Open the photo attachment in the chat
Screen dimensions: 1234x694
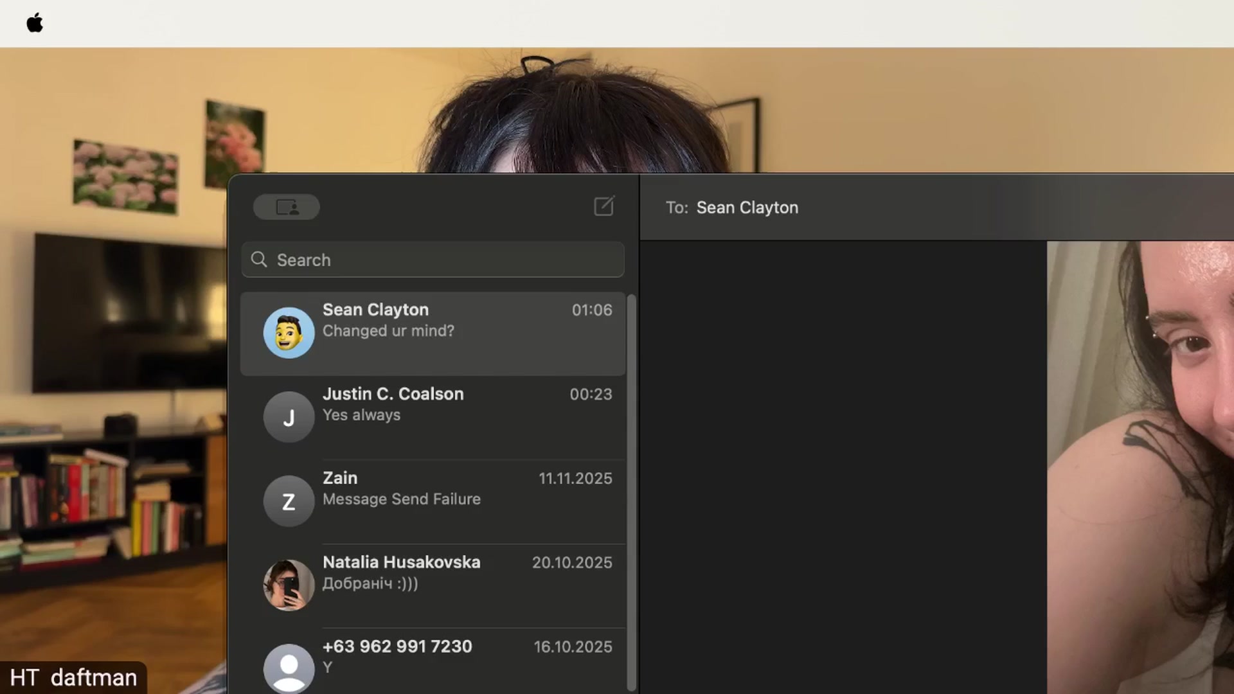tap(1140, 467)
